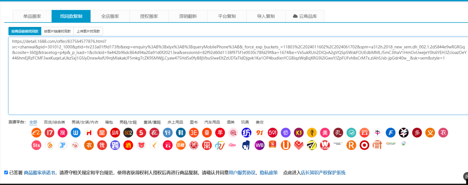Filter platforms by 箱包 category

[x=109, y=122]
